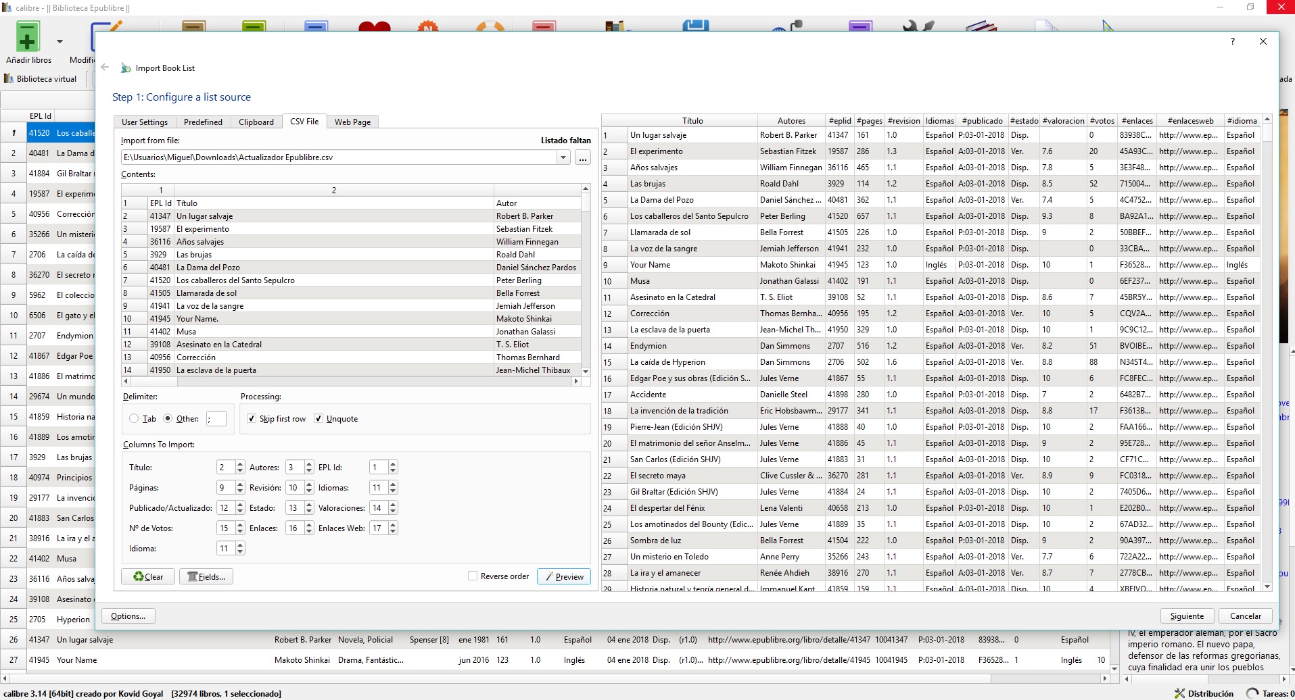Image resolution: width=1295 pixels, height=700 pixels.
Task: Click the Contents table horizontal scrollbar
Action: [351, 381]
